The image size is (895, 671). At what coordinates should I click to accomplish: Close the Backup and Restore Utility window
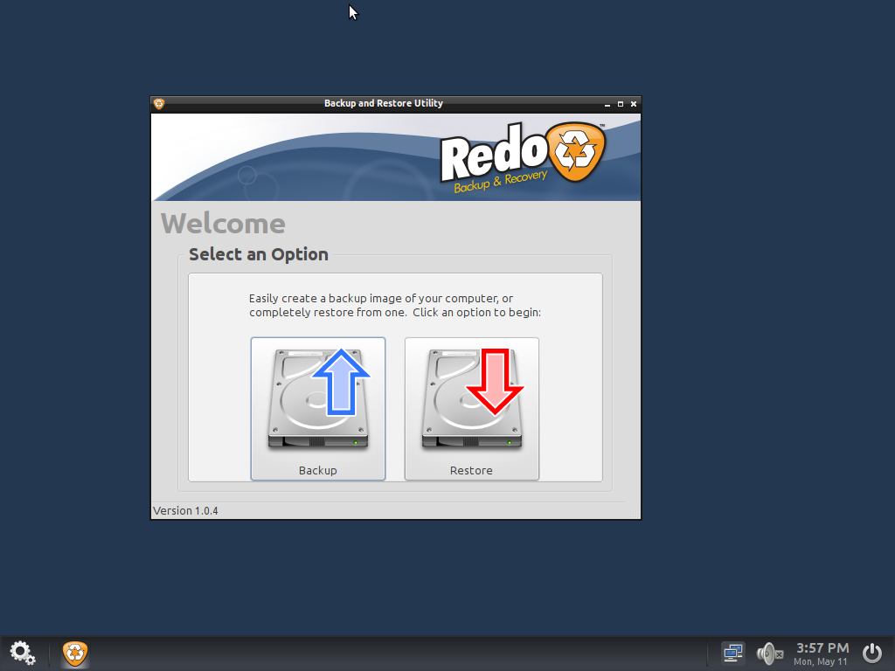point(634,104)
